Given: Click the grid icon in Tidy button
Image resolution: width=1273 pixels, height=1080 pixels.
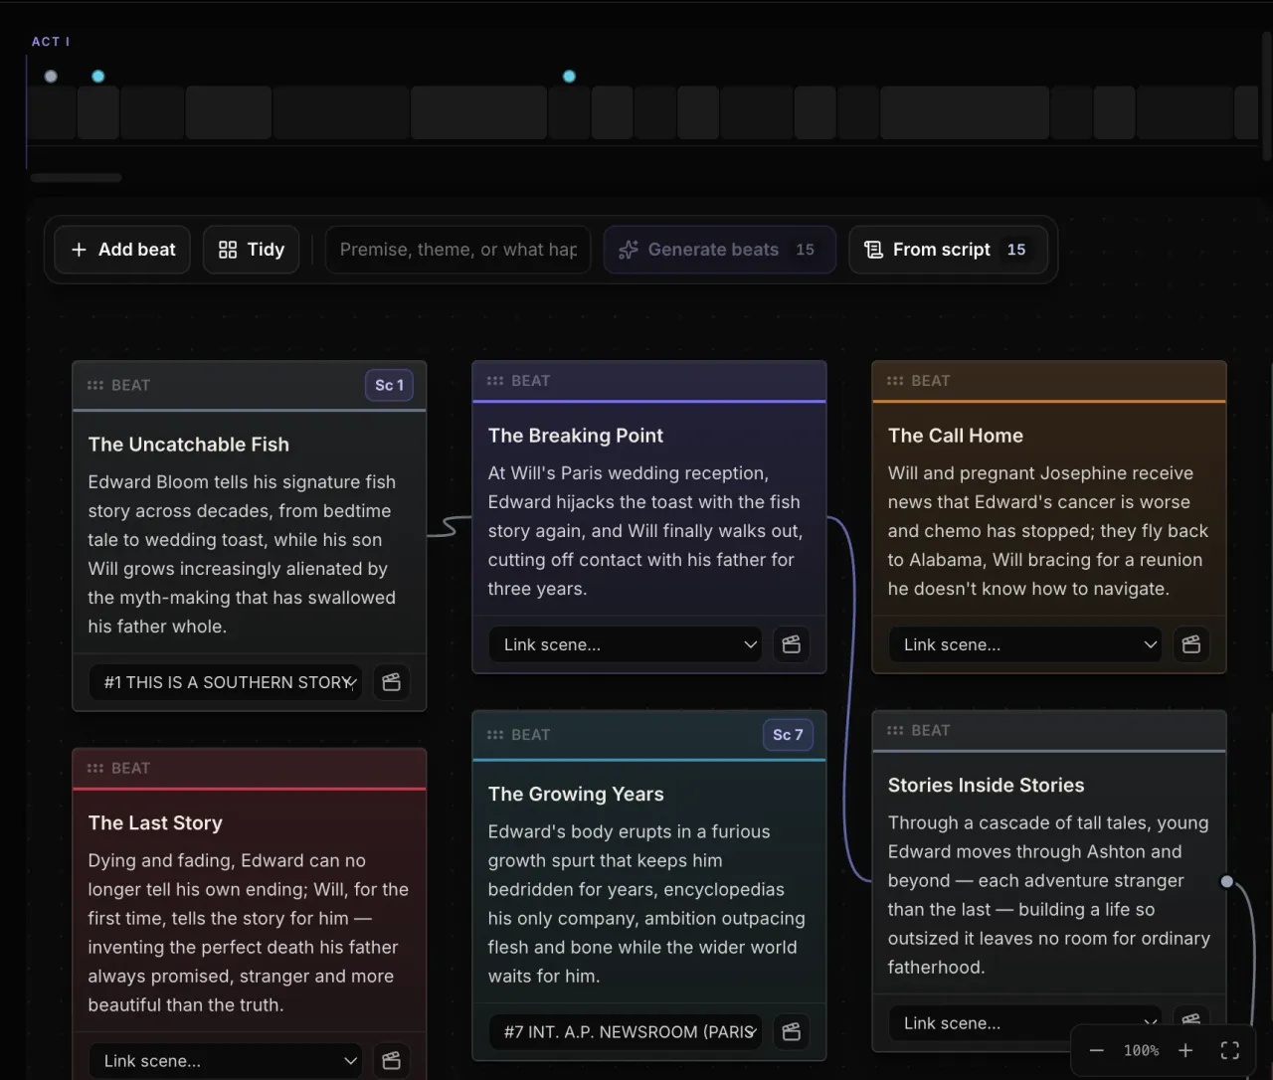Looking at the screenshot, I should [228, 250].
